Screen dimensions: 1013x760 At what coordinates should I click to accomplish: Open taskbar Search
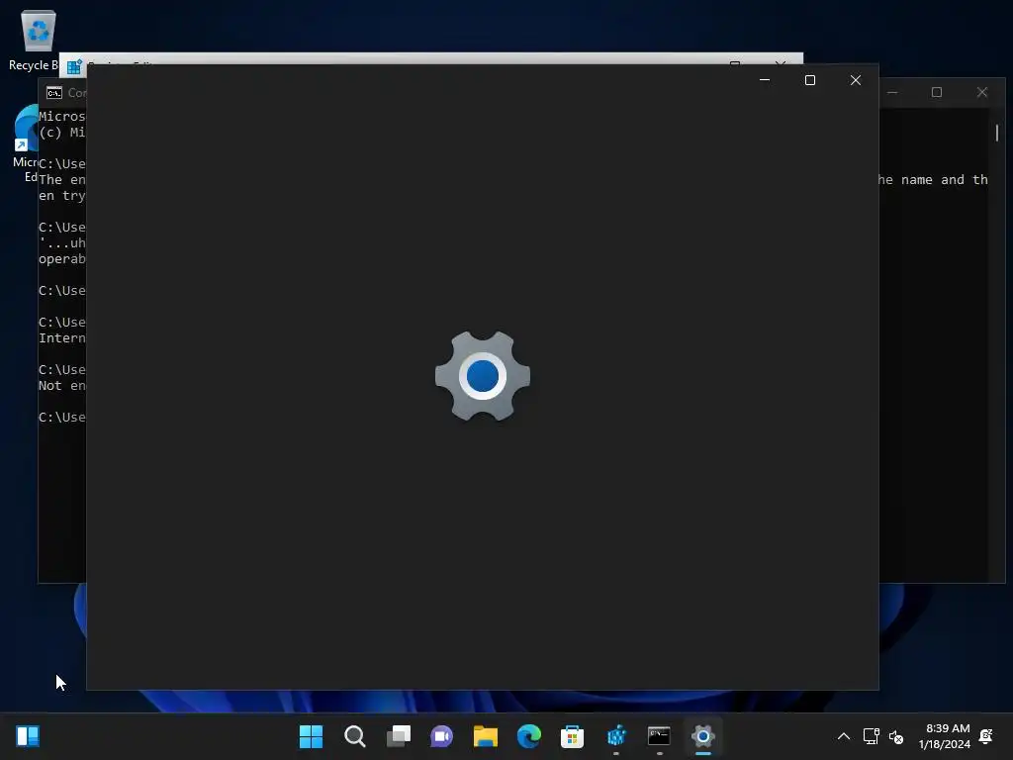[355, 736]
